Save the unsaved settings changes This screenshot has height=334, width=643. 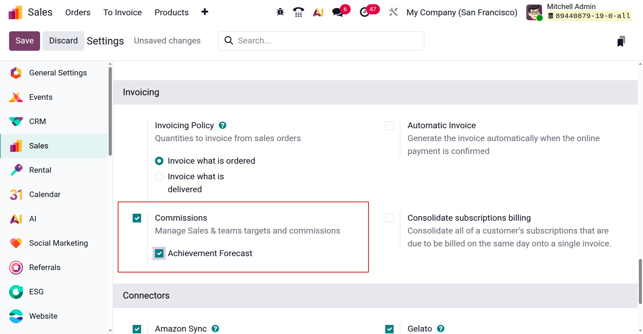pos(24,41)
